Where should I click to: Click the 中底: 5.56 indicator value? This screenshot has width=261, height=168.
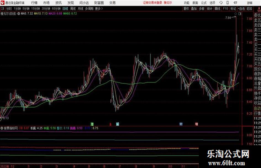(50, 128)
